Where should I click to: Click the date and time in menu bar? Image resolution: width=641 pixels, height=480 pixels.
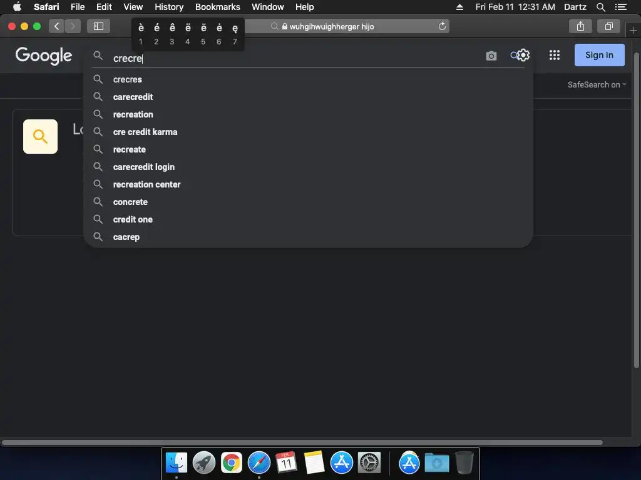(x=515, y=7)
